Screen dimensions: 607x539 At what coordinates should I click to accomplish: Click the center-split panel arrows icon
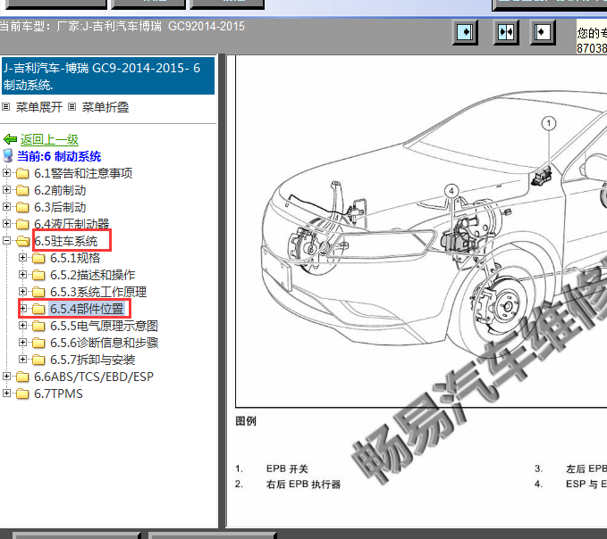tap(506, 32)
